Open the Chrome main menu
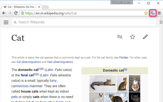This screenshot has height=102, width=163. 159,13
